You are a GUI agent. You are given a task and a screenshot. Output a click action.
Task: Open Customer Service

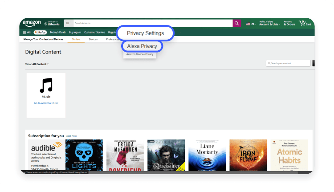click(x=94, y=33)
